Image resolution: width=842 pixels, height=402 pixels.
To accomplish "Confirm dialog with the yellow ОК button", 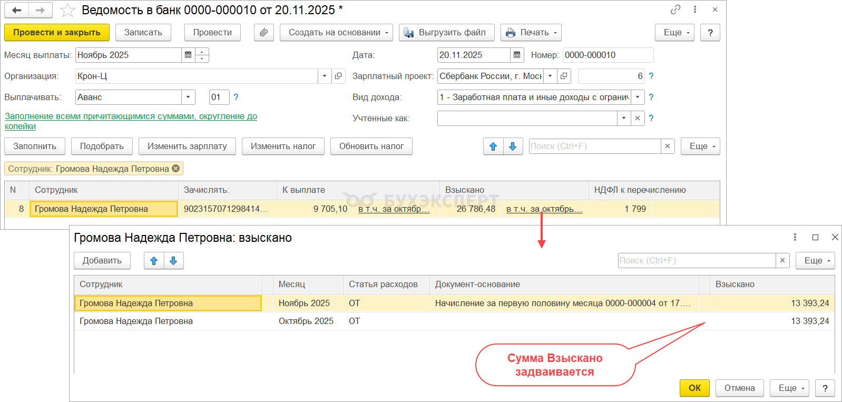I will pos(694,388).
